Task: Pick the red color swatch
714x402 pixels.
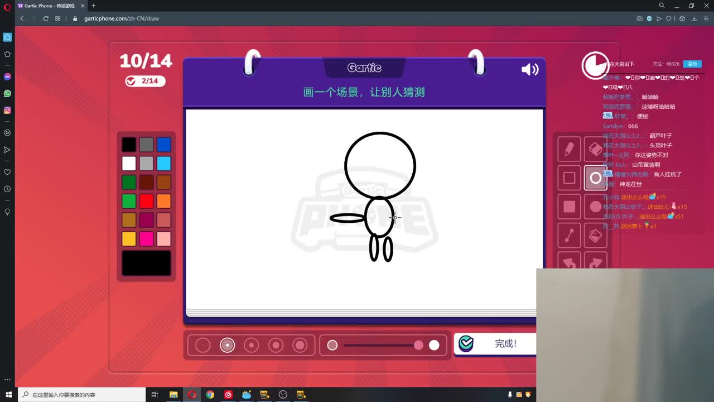Action: [146, 201]
